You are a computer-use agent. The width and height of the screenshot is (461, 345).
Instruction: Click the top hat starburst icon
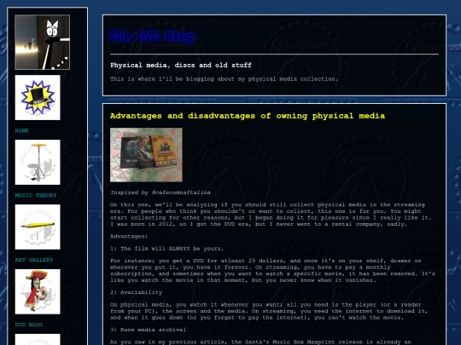pyautogui.click(x=38, y=97)
